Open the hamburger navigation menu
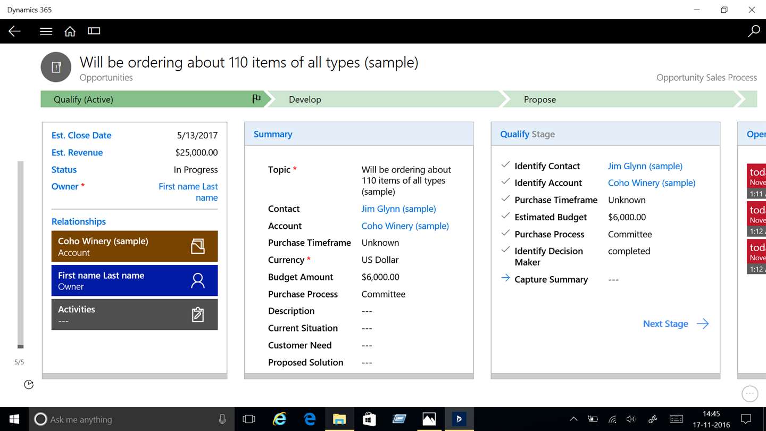The height and width of the screenshot is (431, 766). pyautogui.click(x=46, y=31)
